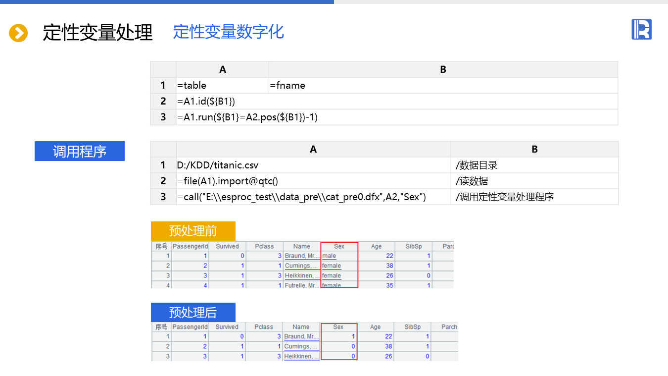The height and width of the screenshot is (376, 668).
Task: Click the 预处理前 orange label
Action: click(x=193, y=231)
